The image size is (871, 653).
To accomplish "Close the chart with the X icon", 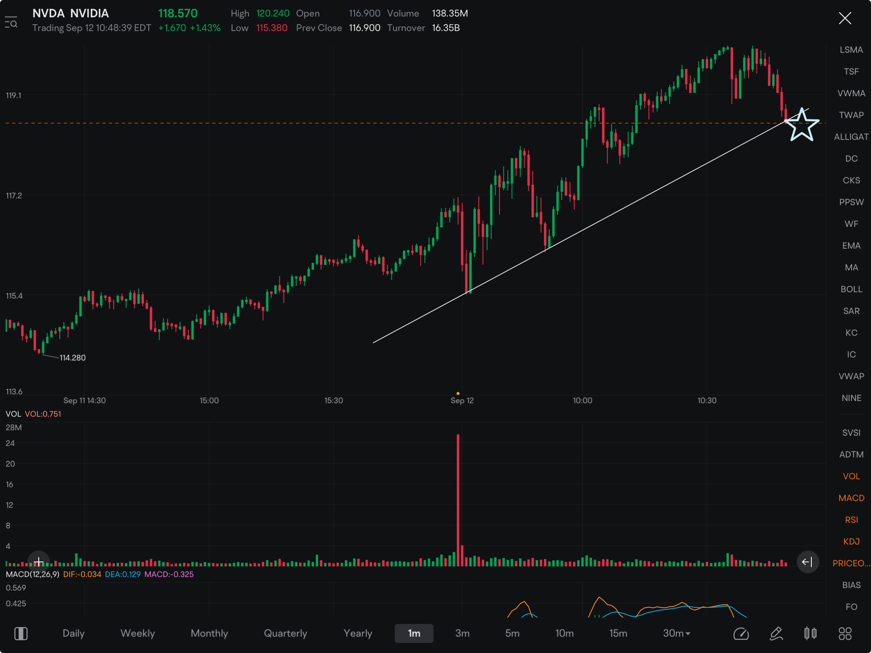I will pyautogui.click(x=845, y=18).
